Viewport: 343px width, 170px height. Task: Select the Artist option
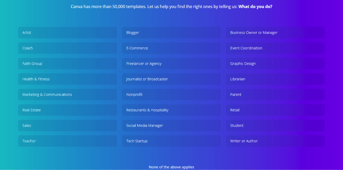(x=68, y=33)
